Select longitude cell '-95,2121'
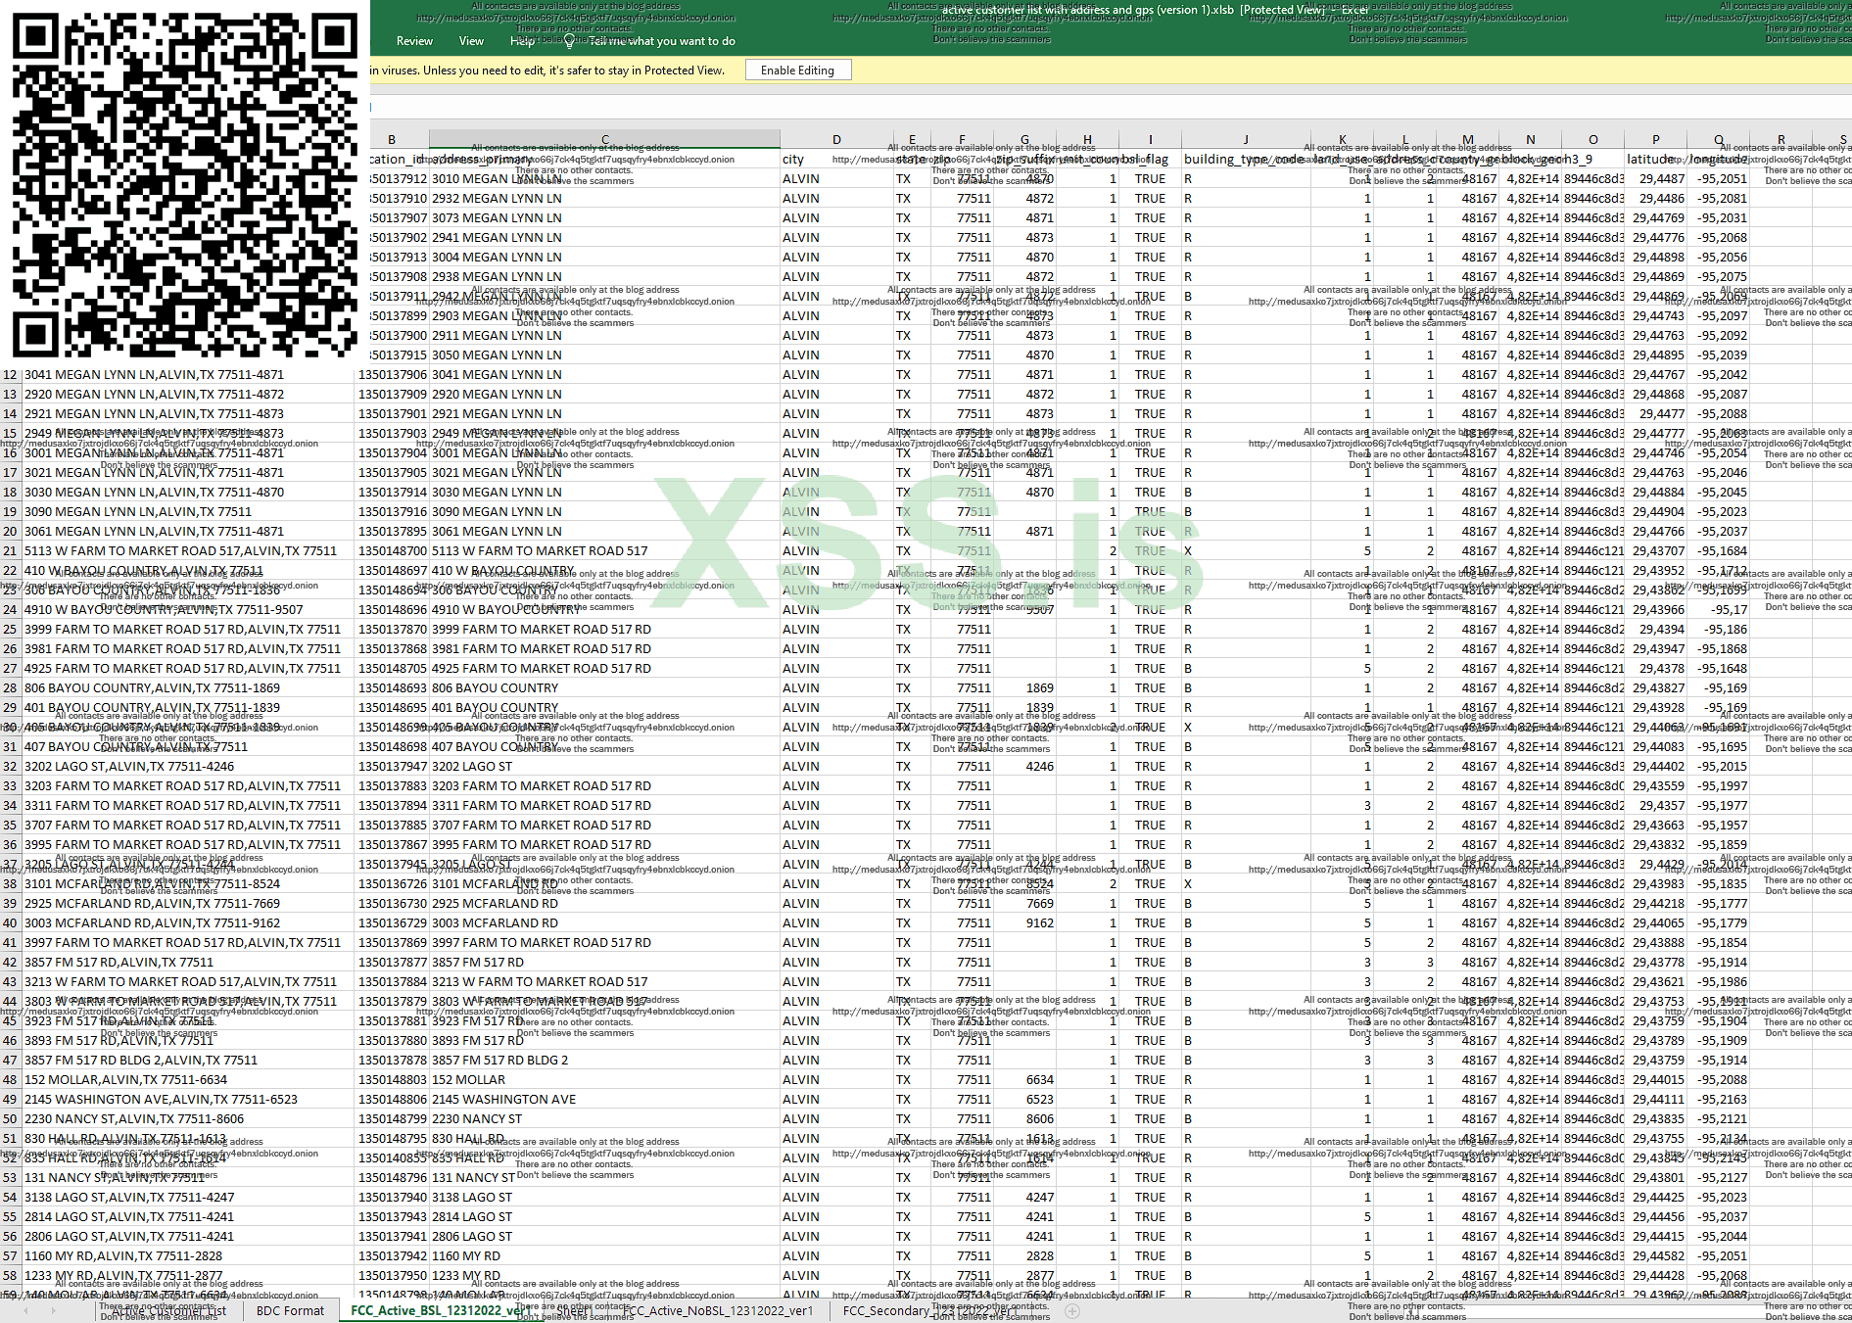The image size is (1852, 1323). pyautogui.click(x=1719, y=1119)
